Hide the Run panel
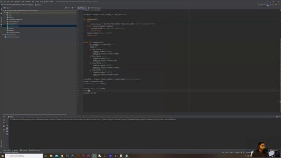 280,117
